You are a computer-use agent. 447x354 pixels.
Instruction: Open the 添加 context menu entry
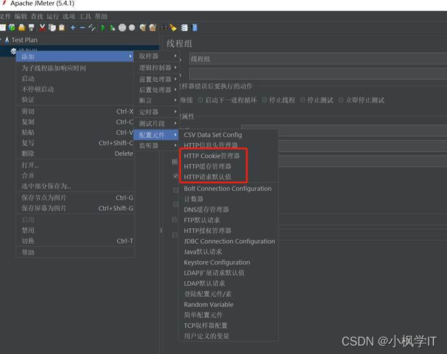pyautogui.click(x=75, y=56)
